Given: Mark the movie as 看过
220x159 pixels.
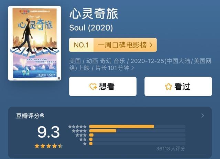Looking at the screenshot, I should point(178,86).
